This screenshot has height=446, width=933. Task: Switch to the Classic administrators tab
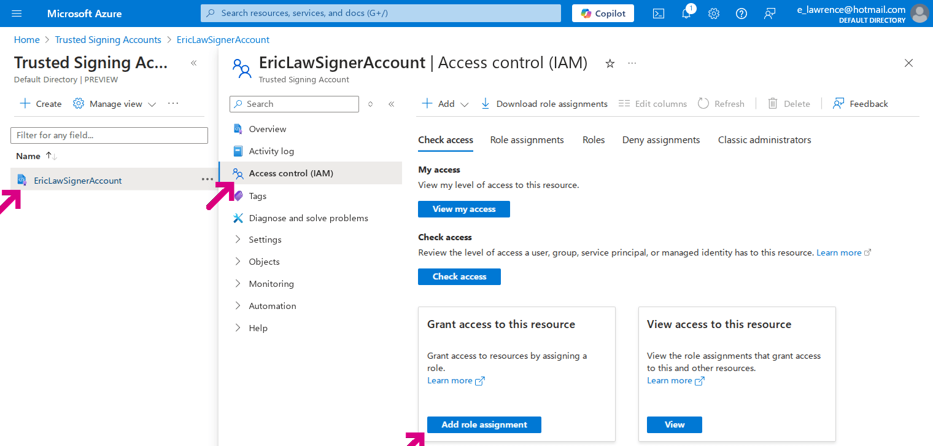click(x=765, y=140)
